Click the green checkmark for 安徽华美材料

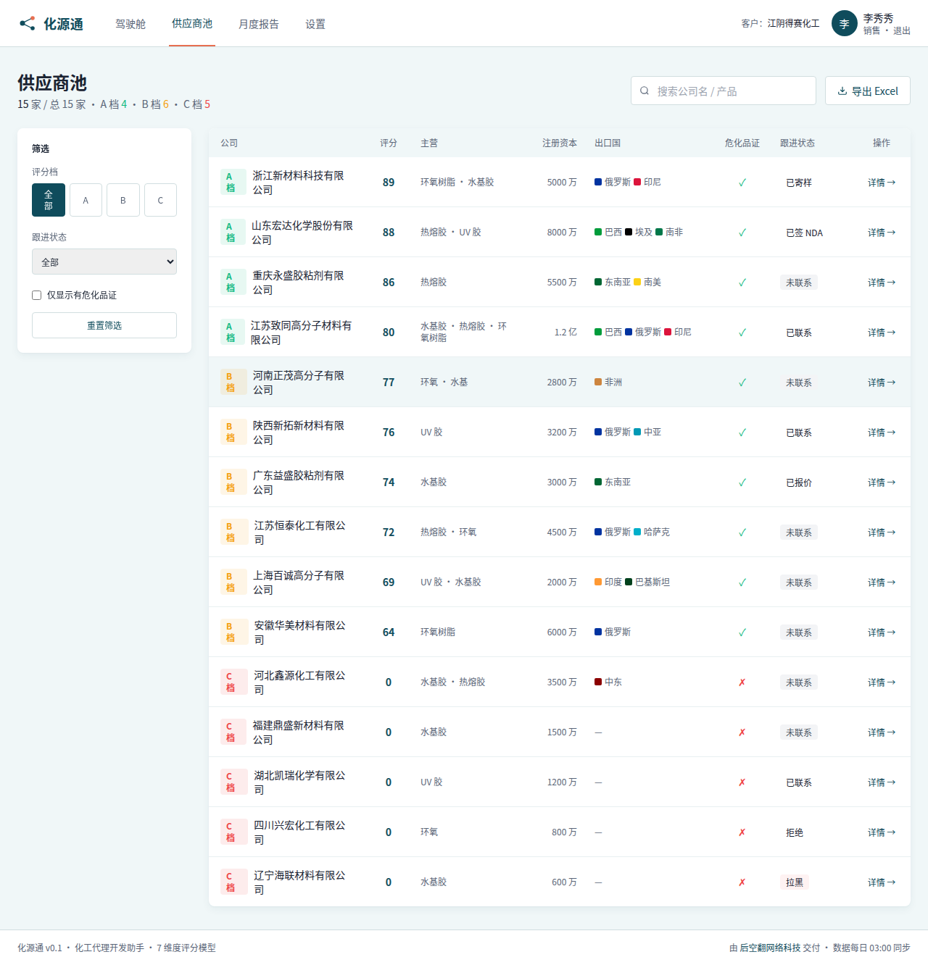click(x=742, y=632)
